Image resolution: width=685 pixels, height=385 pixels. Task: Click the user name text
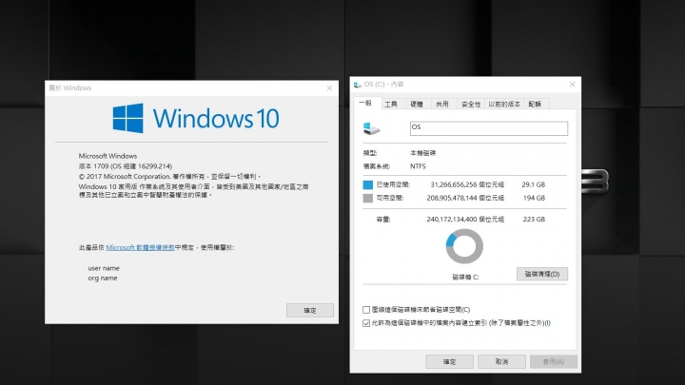coord(104,268)
